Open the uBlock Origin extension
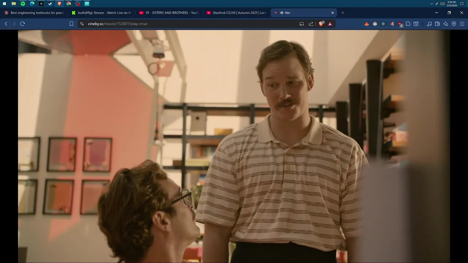Viewport: 468px width, 263px height. tap(400, 24)
